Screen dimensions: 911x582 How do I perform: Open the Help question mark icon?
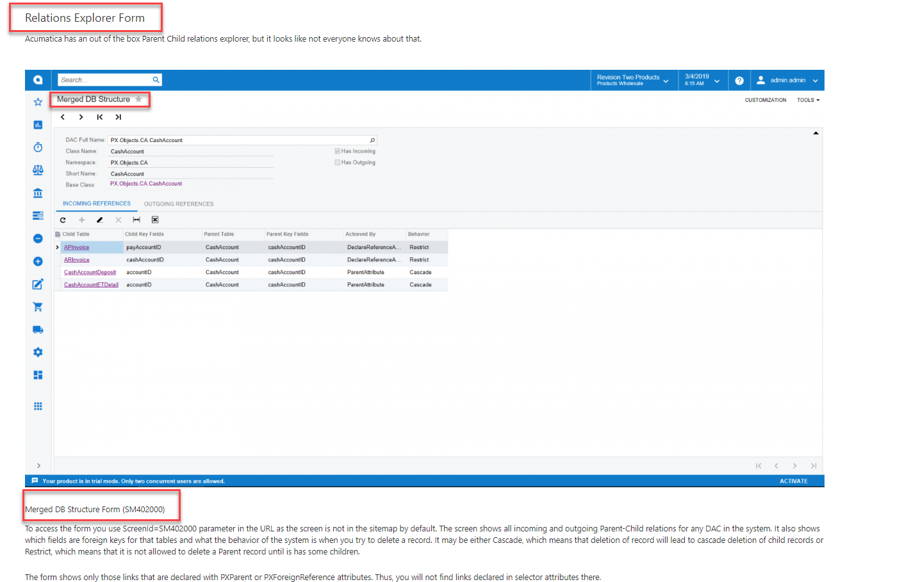click(x=739, y=81)
